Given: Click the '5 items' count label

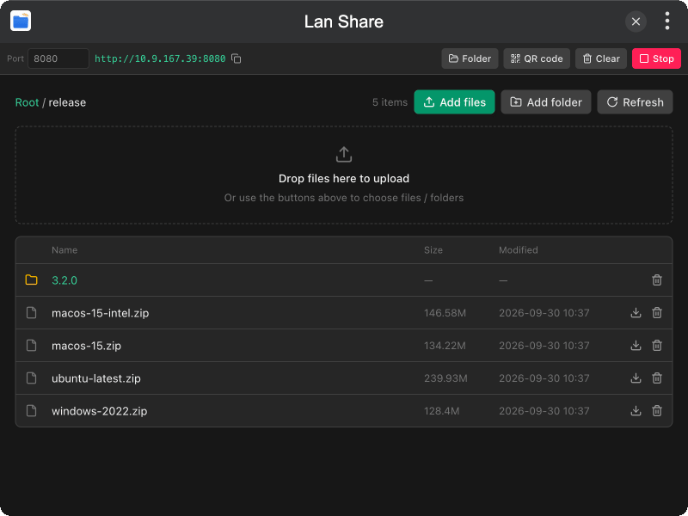Looking at the screenshot, I should (390, 102).
